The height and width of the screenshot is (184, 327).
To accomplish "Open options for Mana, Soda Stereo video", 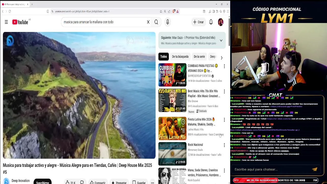I will [224, 170].
